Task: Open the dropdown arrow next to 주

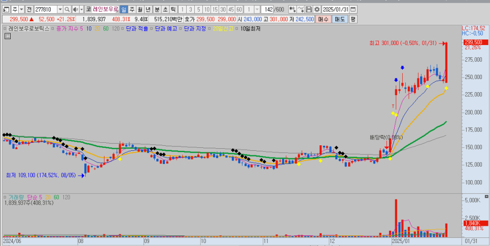Action: coord(21,10)
